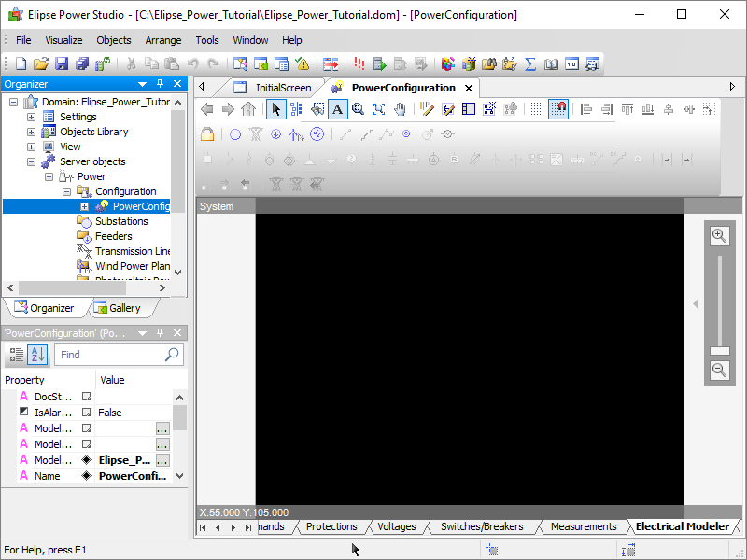Switch to the InitialScreen tab

(283, 88)
